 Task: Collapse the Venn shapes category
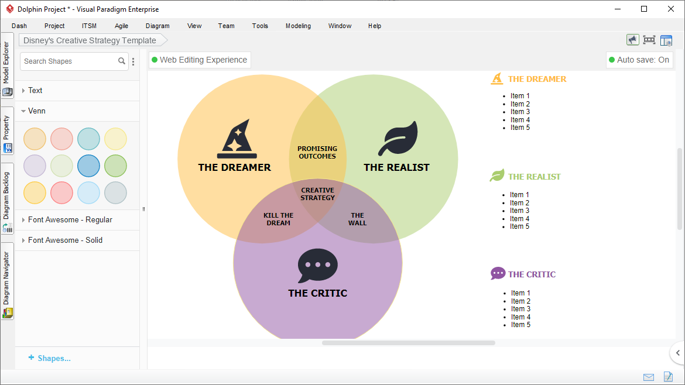tap(77, 111)
